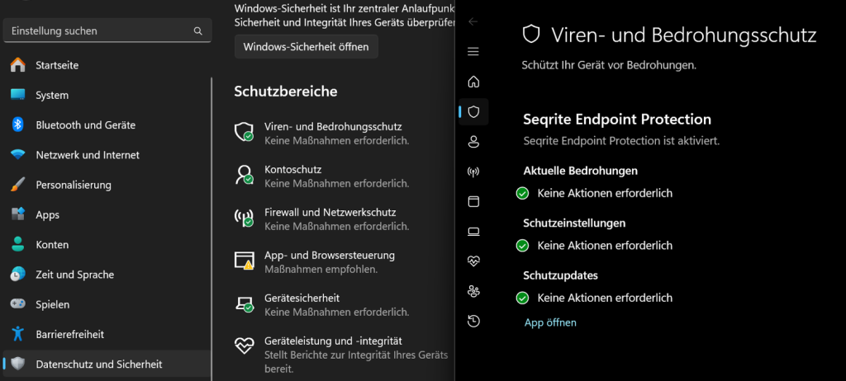The width and height of the screenshot is (846, 381).
Task: Click Gerätesicherheit laptop icon in Schutzbereiche
Action: (x=244, y=303)
